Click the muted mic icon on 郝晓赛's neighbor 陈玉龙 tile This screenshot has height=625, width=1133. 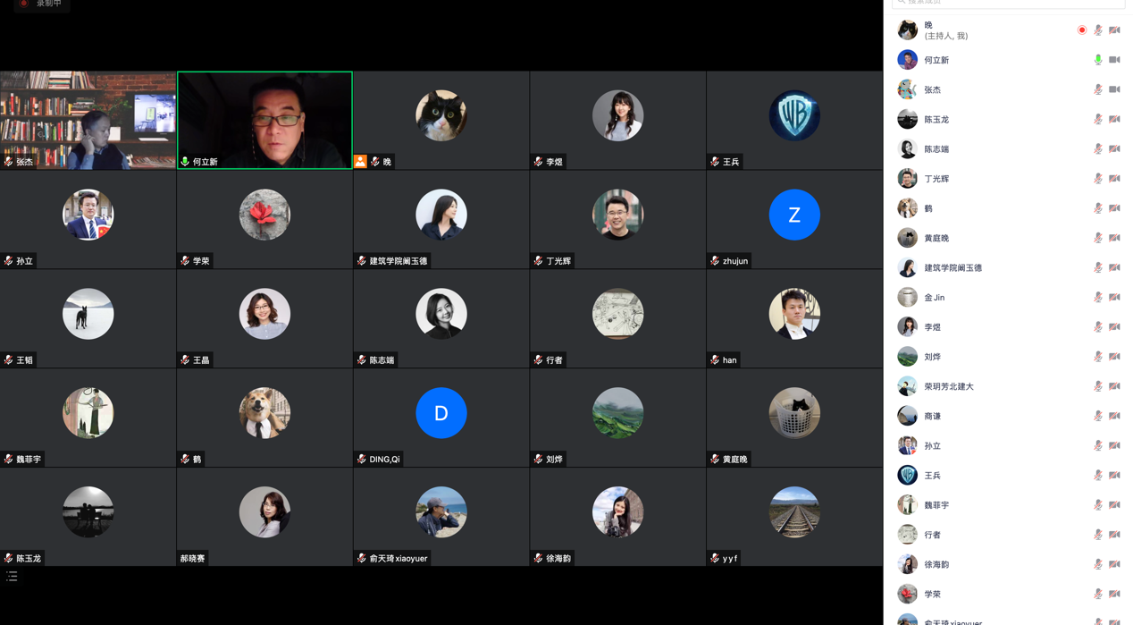(9, 559)
